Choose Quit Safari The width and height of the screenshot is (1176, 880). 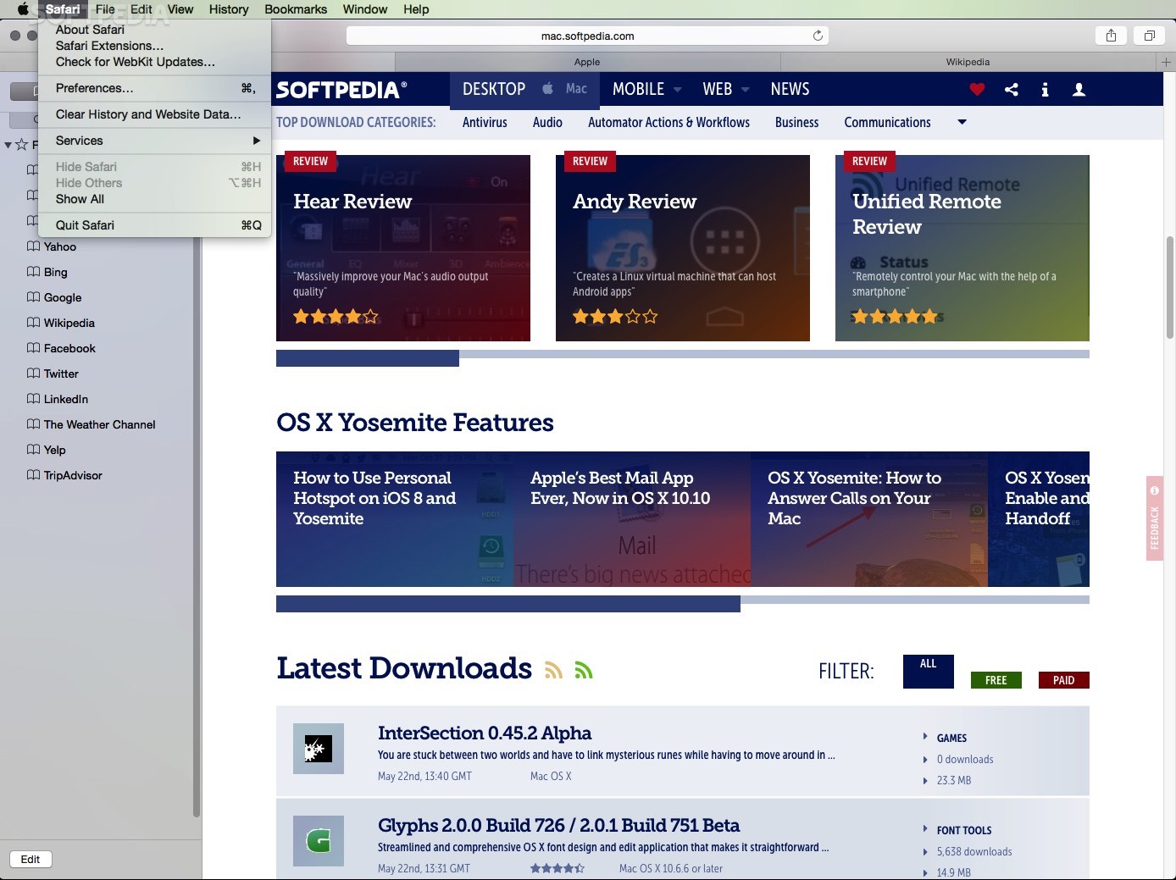pyautogui.click(x=154, y=225)
